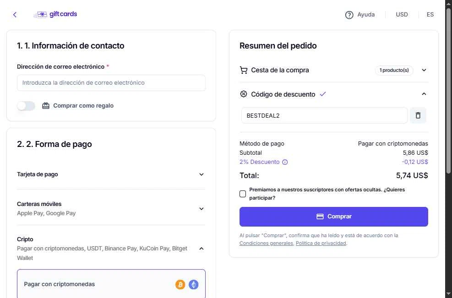Collapse the Cripto payment section chevron
Image resolution: width=452 pixels, height=298 pixels.
(x=201, y=249)
